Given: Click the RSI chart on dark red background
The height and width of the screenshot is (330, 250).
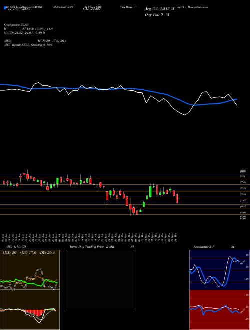Looking at the screenshot, I should click(x=219, y=310).
